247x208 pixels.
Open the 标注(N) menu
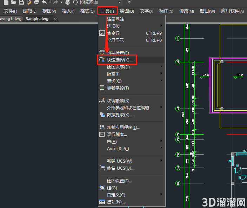tap(166, 11)
